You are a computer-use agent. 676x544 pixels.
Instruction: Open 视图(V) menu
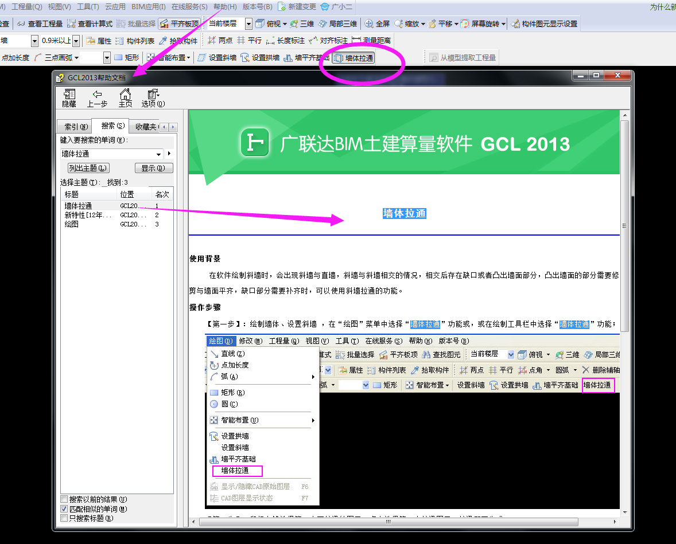60,6
